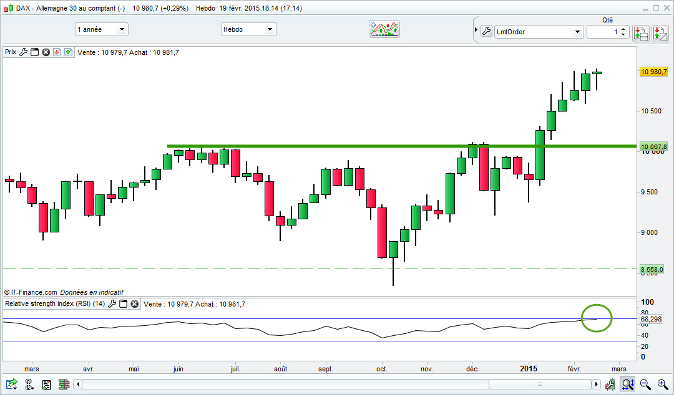The width and height of the screenshot is (674, 395).
Task: Click the horizontal scrollbar's right arrow
Action: tap(596, 384)
